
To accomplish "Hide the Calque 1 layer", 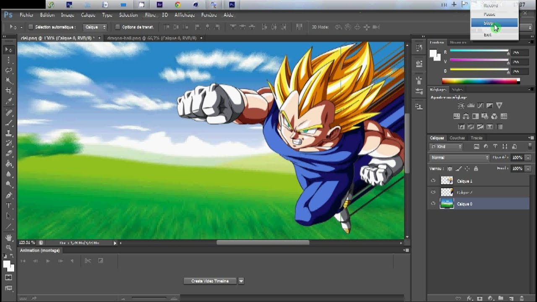I will [433, 181].
